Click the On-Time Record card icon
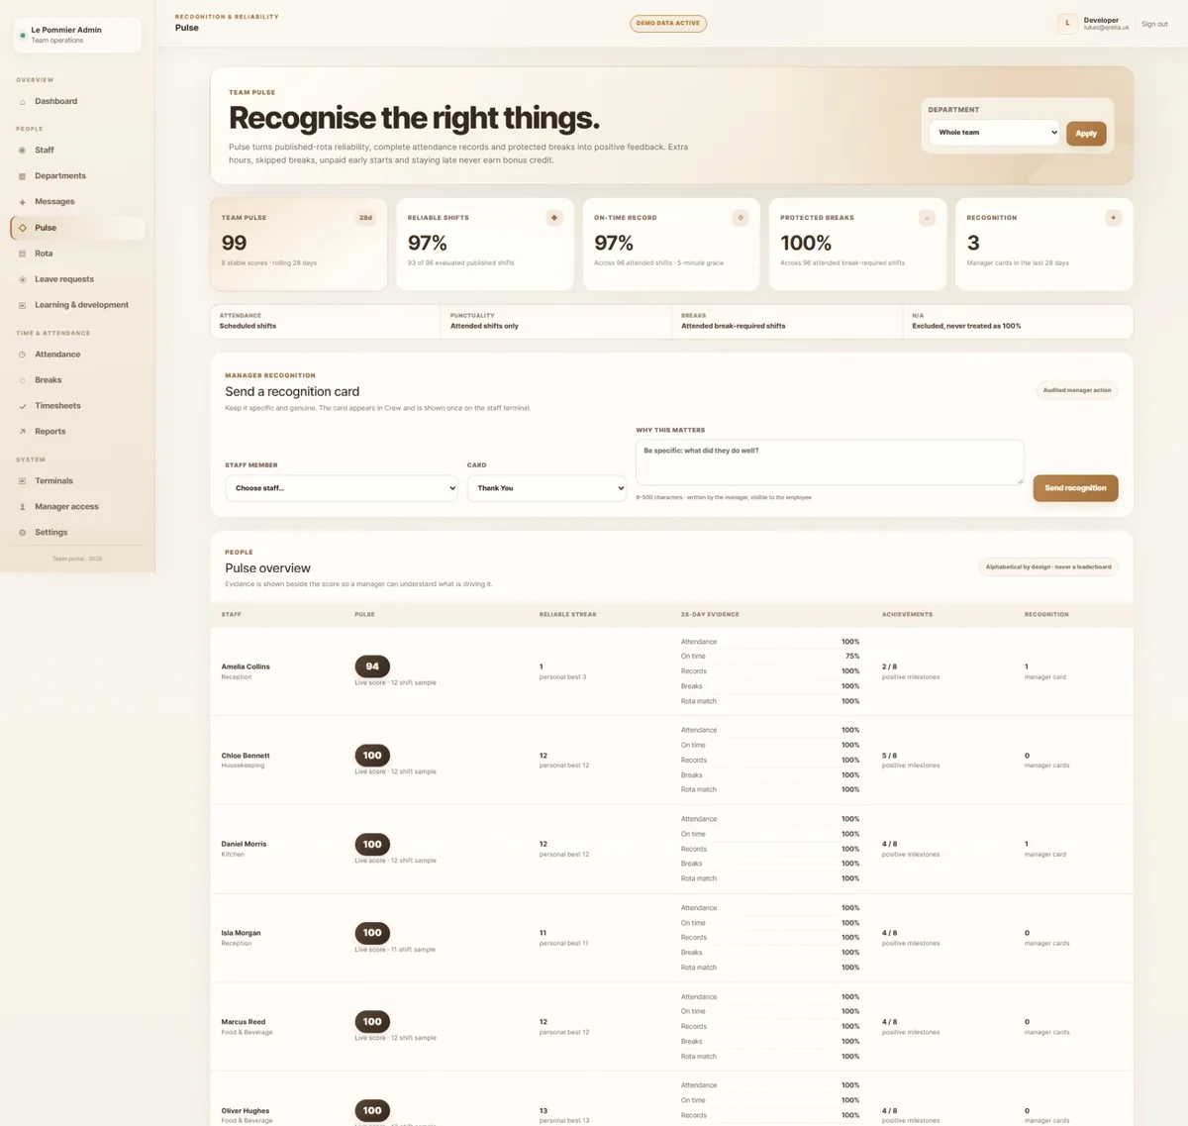Viewport: 1188px width, 1126px height. click(741, 218)
